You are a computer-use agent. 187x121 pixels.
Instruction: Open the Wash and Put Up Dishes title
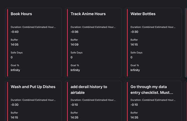33,87
